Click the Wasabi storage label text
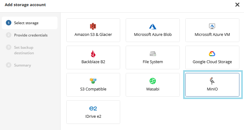Screen dimensions: 244x130 click(153, 89)
